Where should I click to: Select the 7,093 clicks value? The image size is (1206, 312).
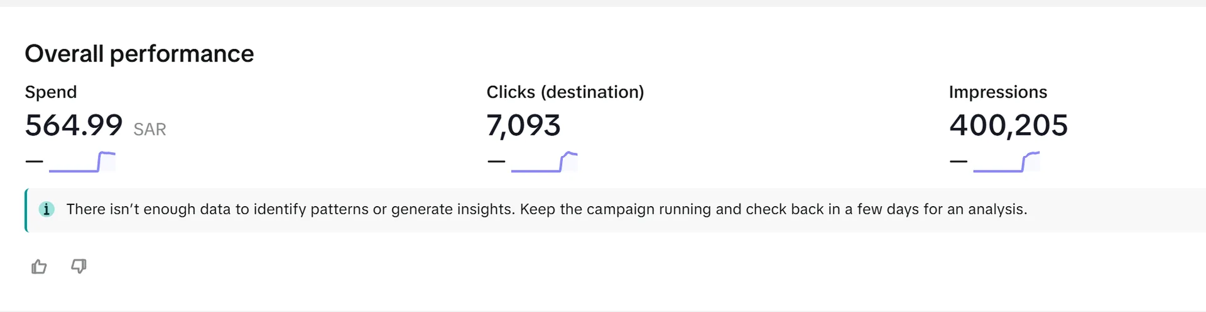[523, 125]
